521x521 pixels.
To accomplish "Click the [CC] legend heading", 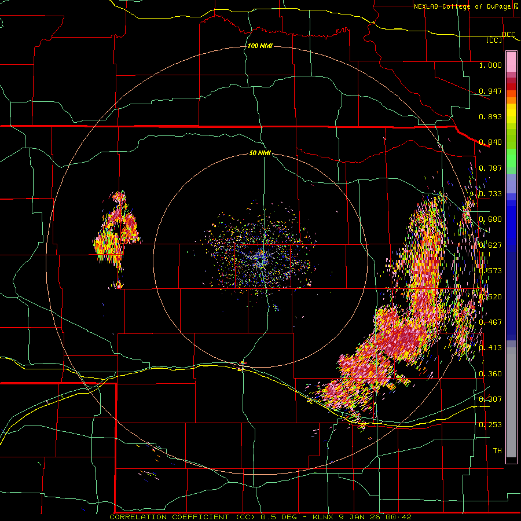I will [494, 40].
